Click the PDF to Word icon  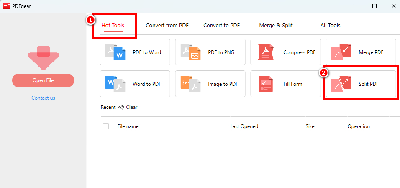pos(115,52)
